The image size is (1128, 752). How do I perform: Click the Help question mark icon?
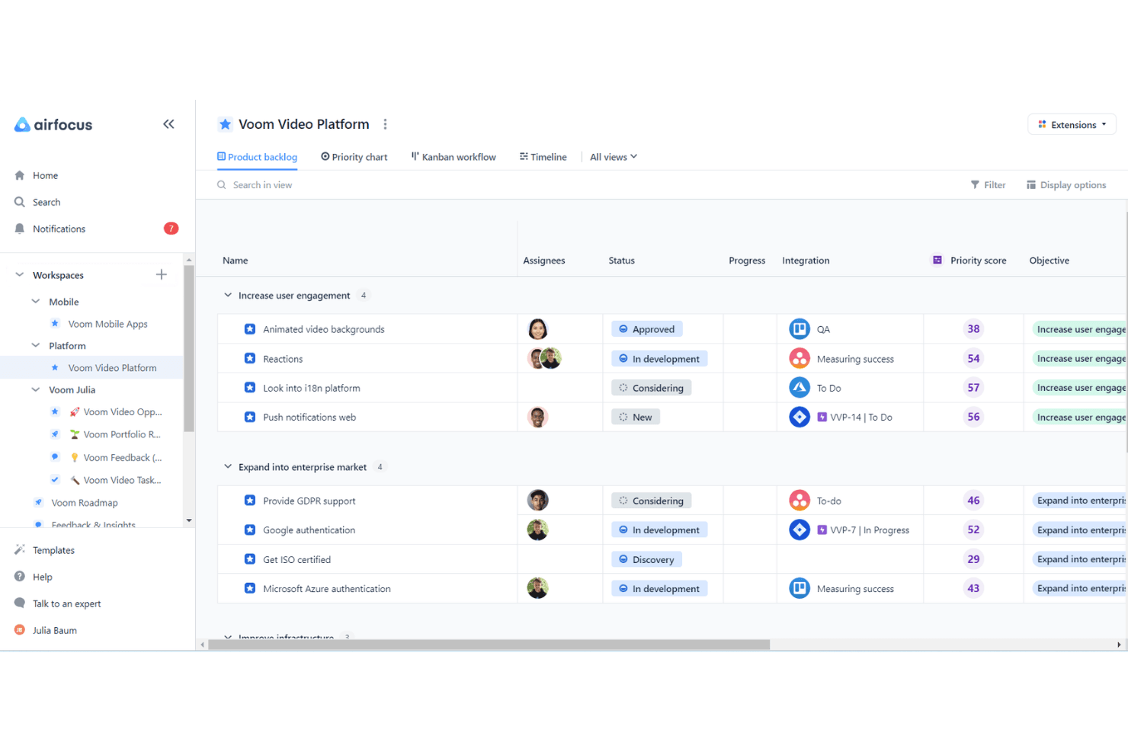[x=20, y=577]
